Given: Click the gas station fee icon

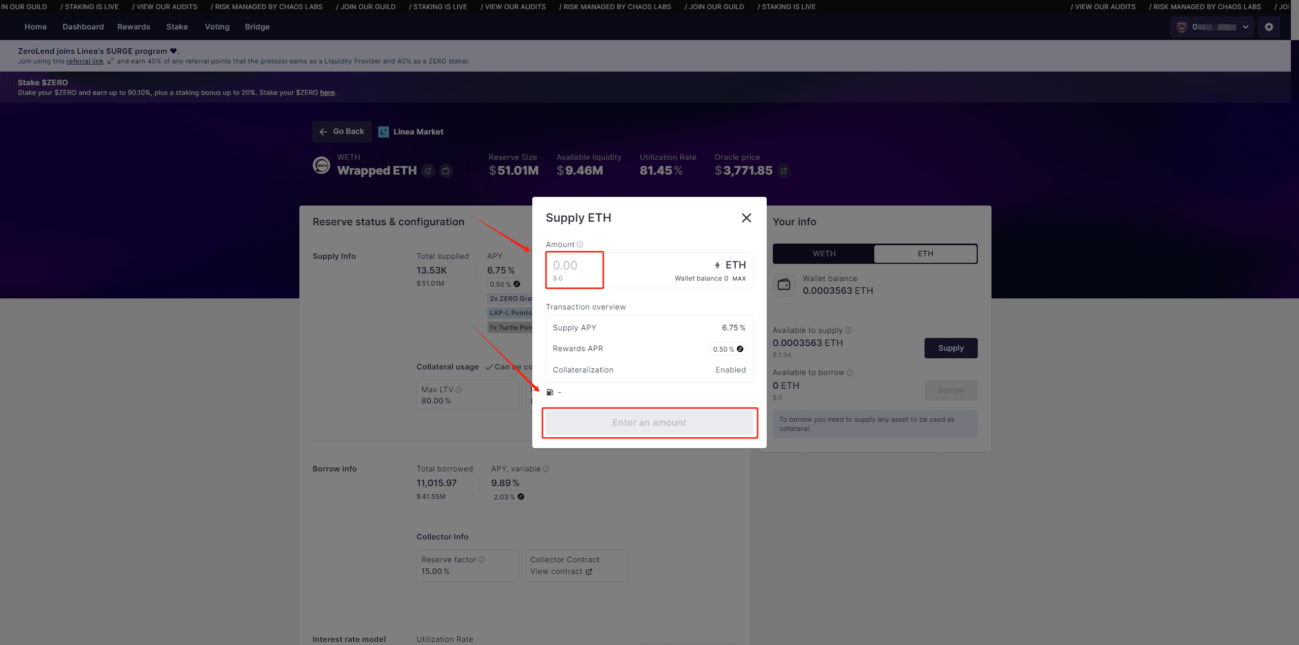Looking at the screenshot, I should 550,392.
